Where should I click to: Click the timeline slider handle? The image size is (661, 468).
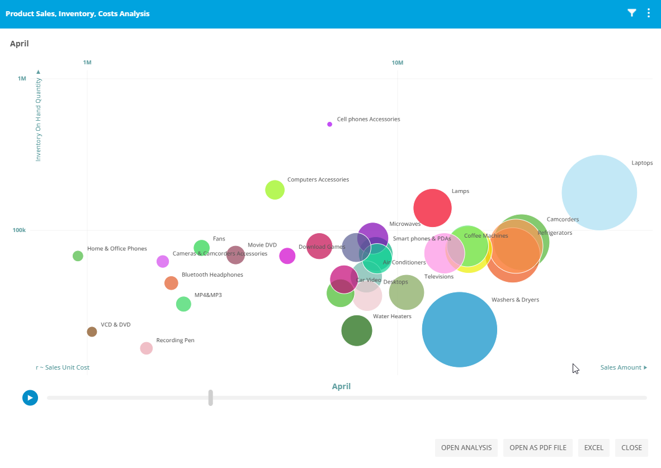(210, 398)
